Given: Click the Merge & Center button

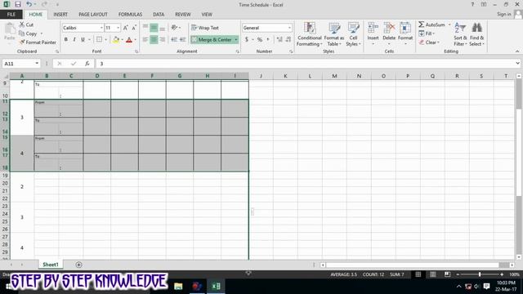Looking at the screenshot, I should 212,40.
